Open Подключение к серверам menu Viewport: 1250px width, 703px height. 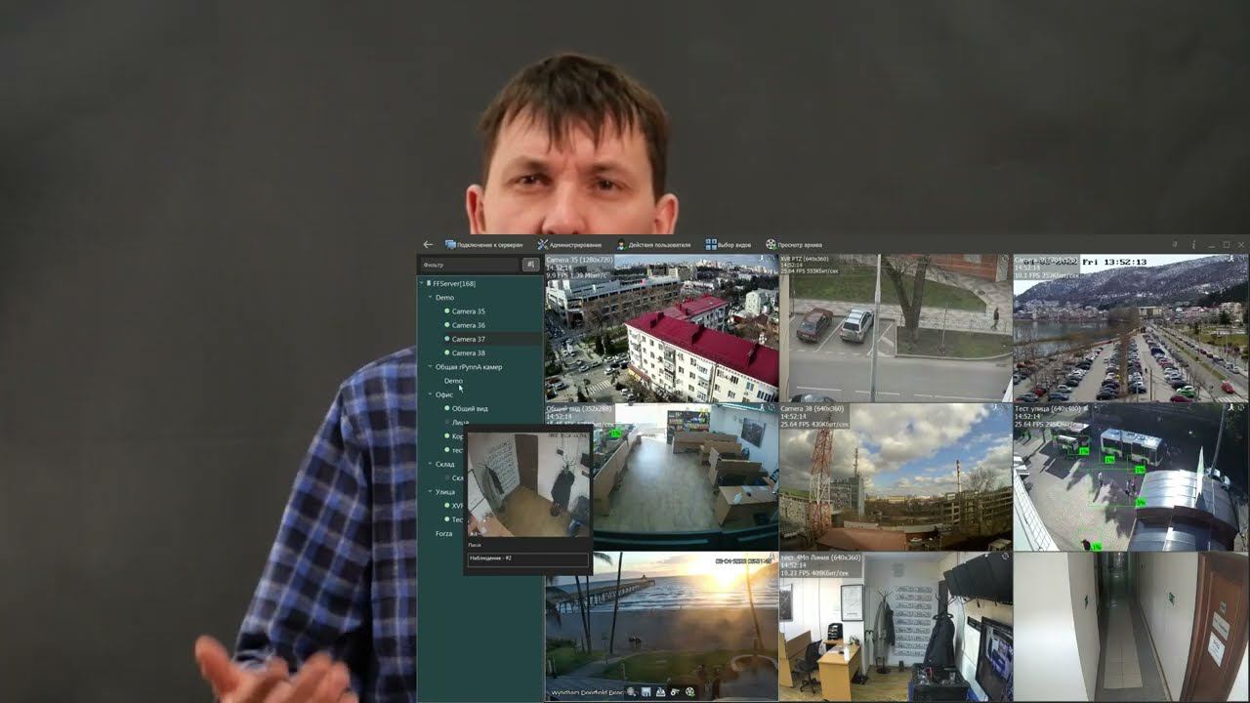tap(483, 245)
